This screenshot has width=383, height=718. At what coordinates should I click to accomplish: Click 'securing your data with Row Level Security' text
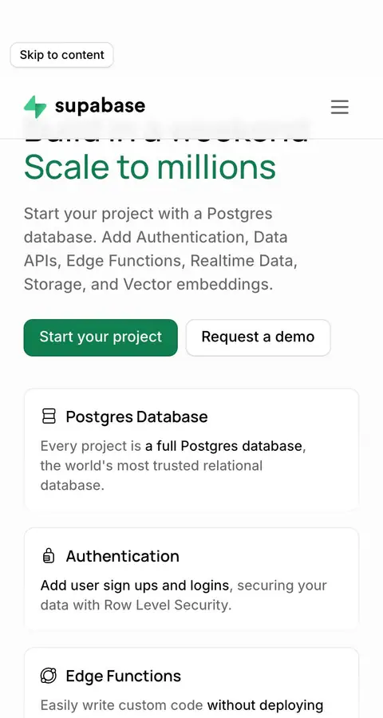point(184,595)
